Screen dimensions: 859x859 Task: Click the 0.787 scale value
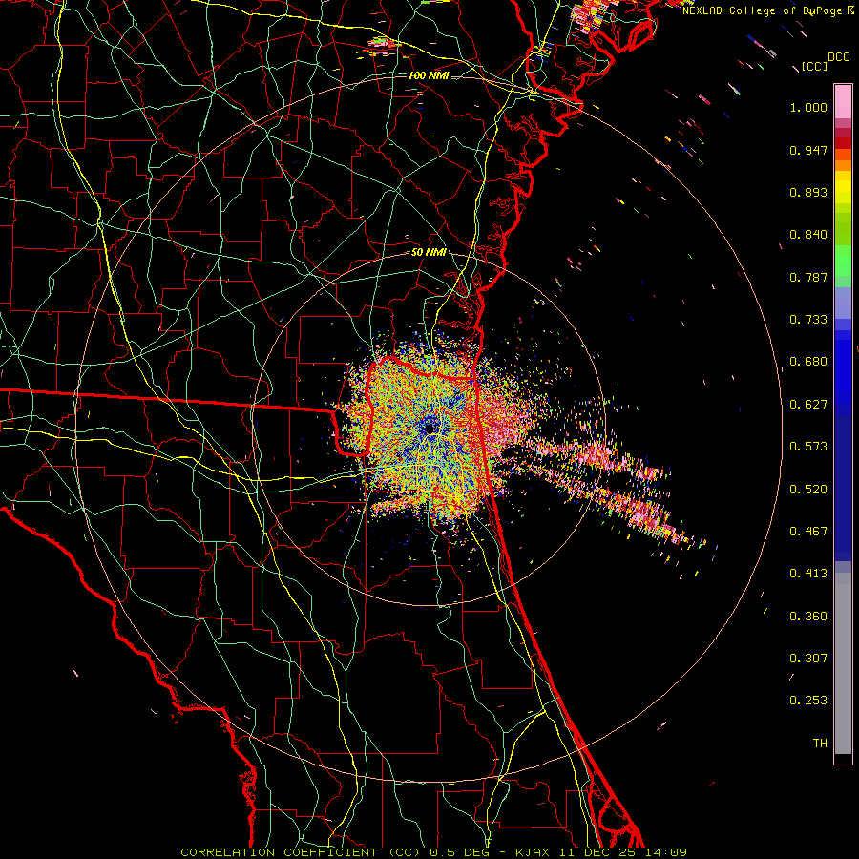click(x=808, y=277)
